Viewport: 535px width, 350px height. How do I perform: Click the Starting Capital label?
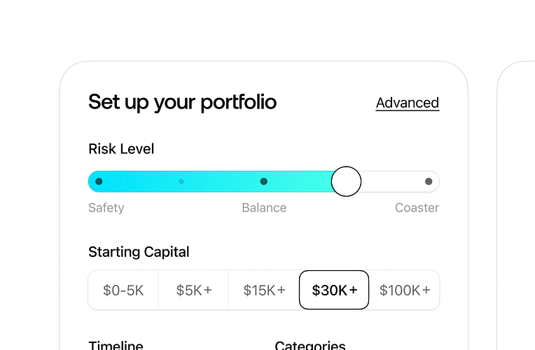click(x=139, y=252)
